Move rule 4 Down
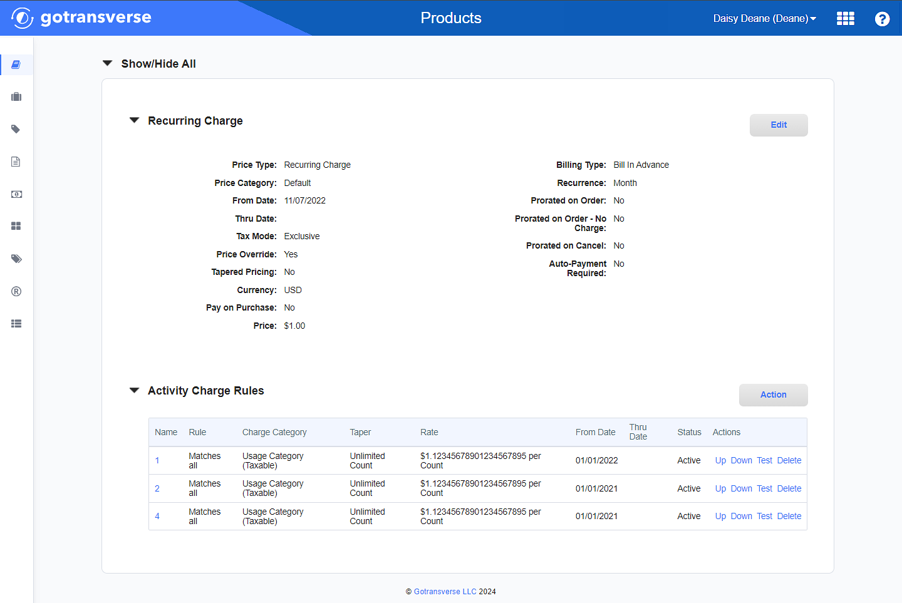 [x=741, y=516]
